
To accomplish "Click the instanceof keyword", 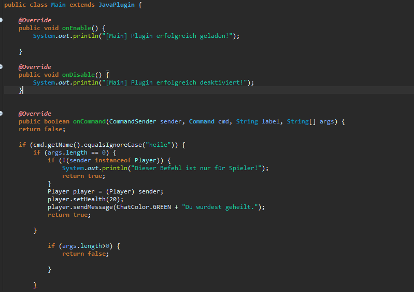I will point(113,160).
